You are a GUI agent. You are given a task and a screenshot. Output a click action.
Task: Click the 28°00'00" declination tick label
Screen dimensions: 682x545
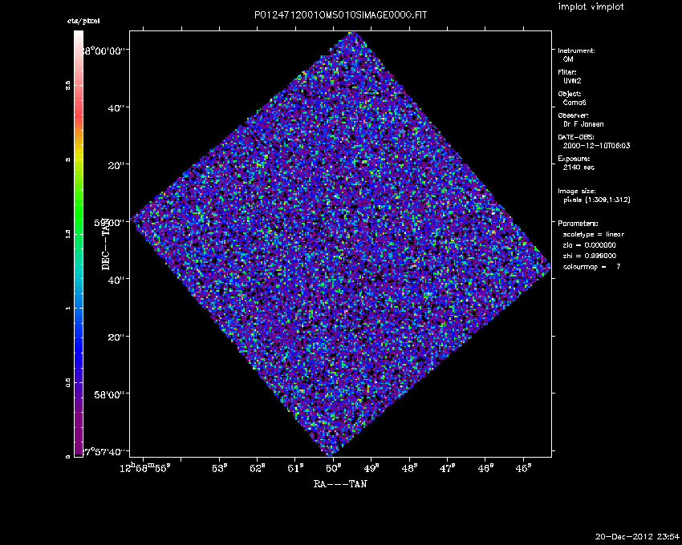106,50
